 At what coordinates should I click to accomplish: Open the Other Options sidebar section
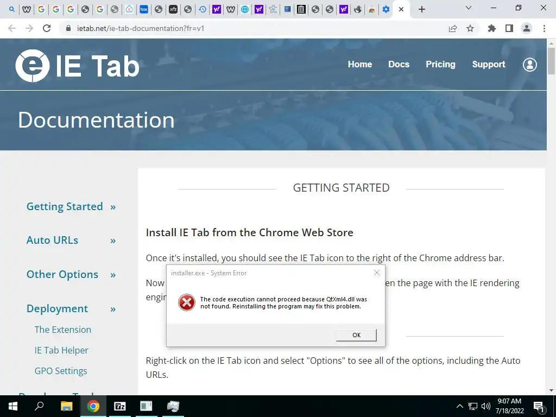(x=62, y=274)
